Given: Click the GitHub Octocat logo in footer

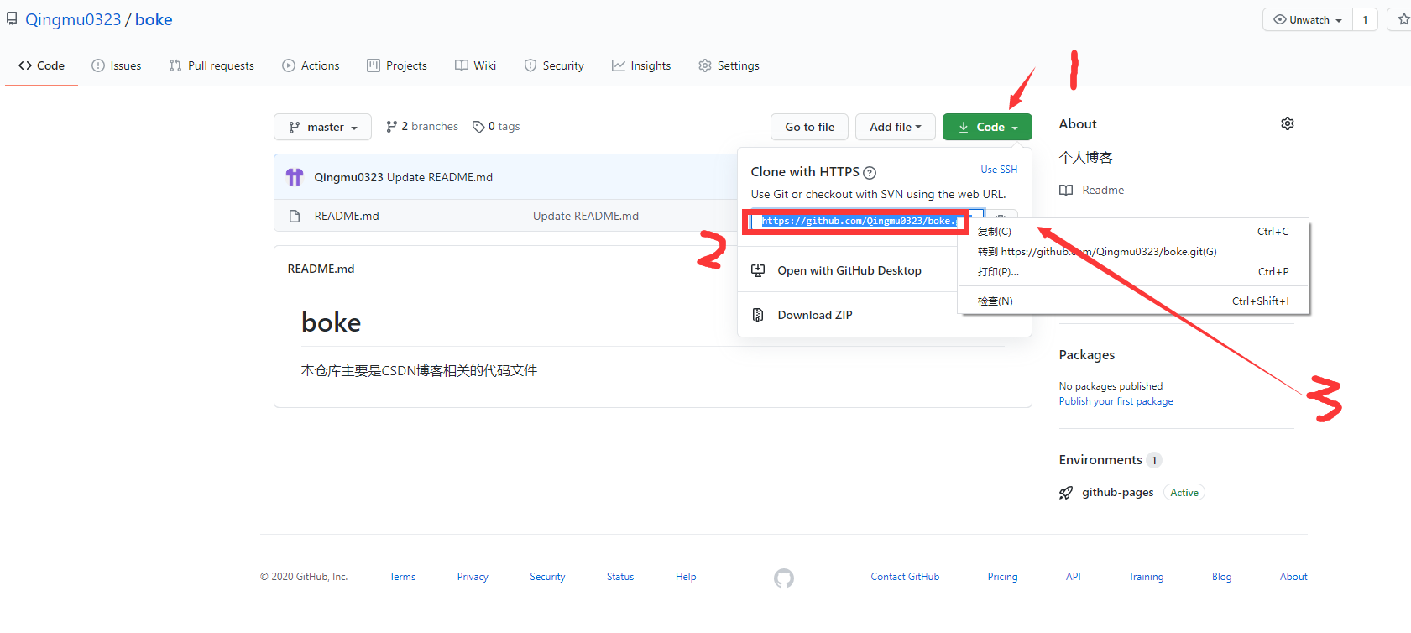Looking at the screenshot, I should pos(784,578).
